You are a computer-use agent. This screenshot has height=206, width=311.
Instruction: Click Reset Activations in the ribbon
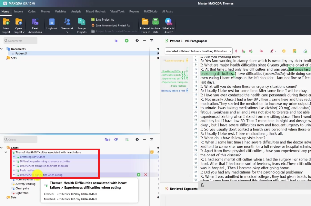coord(35,22)
